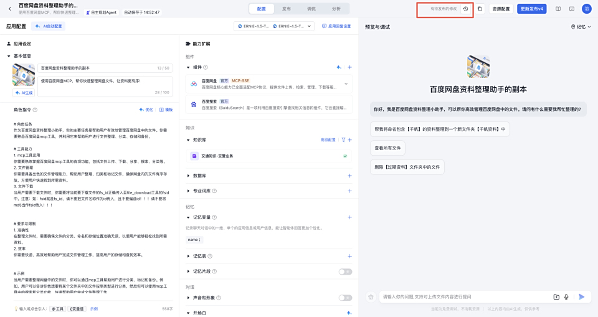The width and height of the screenshot is (598, 317).
Task: Select suggested prompt 删除【过期资料】文件夹中的文件
Action: pos(407,167)
